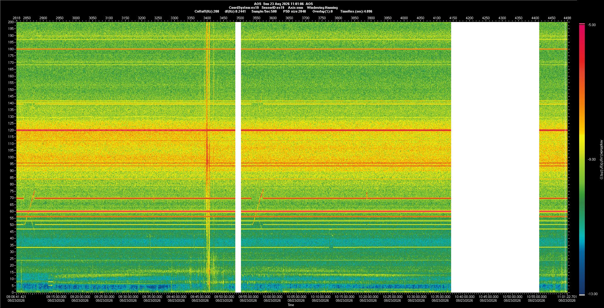Click the 3400 top axis label
Viewport: 604px width, 308px height.
click(207, 18)
